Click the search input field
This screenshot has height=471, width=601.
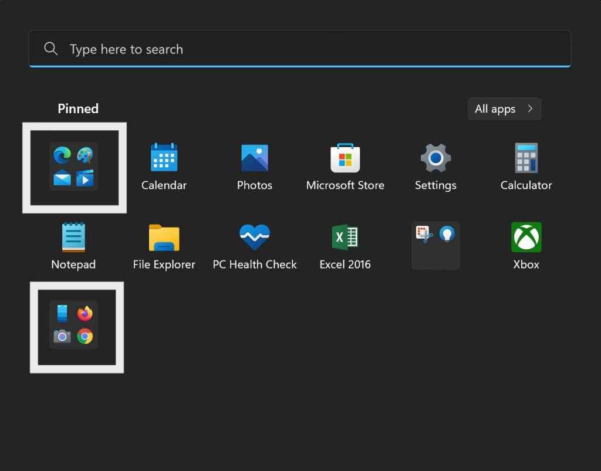235,49
